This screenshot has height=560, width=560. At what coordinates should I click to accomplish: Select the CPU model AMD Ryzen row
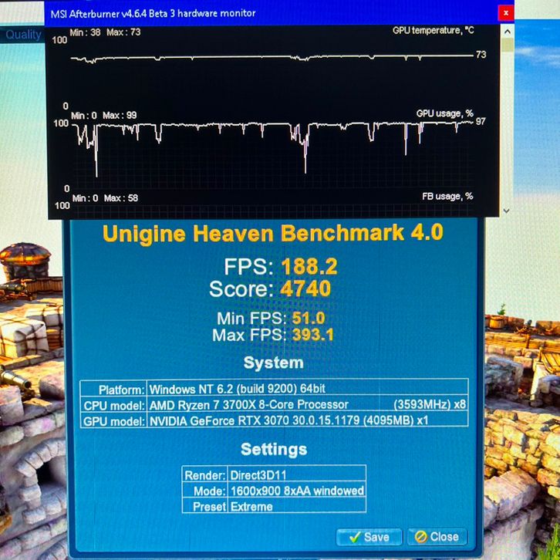[274, 405]
